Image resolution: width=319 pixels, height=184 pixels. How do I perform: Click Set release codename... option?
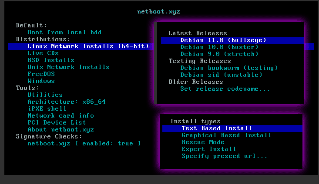(x=225, y=89)
